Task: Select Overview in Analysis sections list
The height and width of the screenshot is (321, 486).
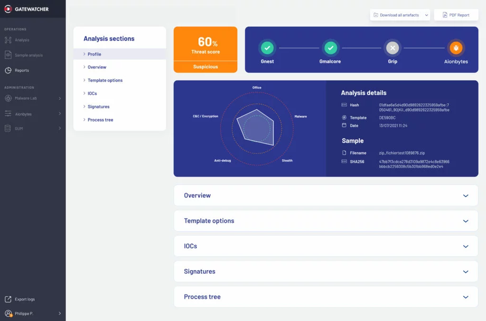Action: pos(120,67)
